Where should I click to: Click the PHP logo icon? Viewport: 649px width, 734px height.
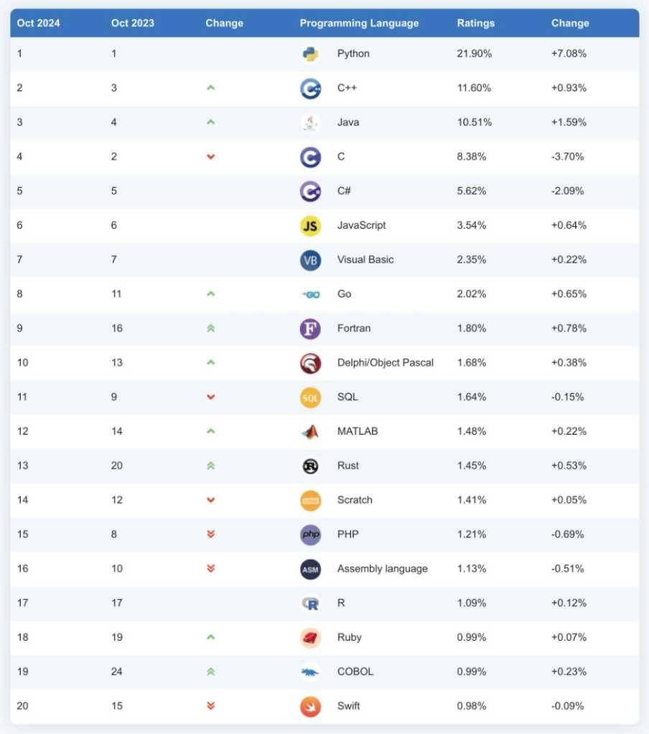pos(310,535)
